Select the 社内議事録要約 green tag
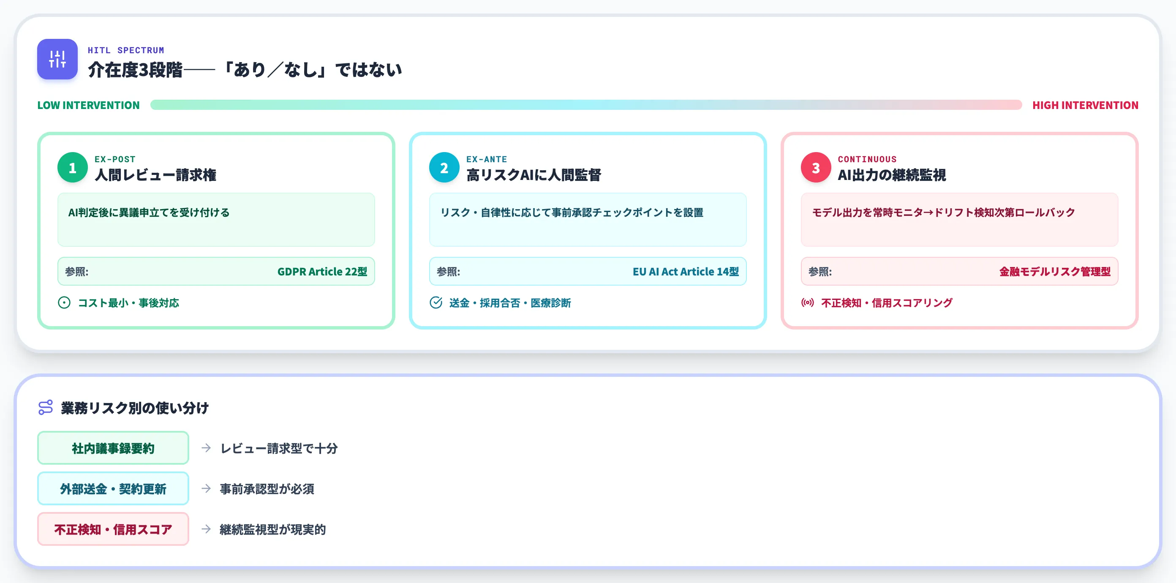This screenshot has height=583, width=1176. 113,448
